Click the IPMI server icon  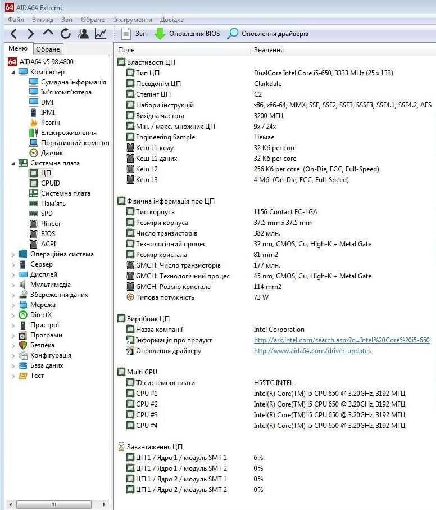34,112
